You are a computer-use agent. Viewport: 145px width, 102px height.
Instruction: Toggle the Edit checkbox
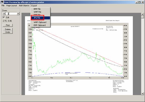pyautogui.click(x=4, y=17)
